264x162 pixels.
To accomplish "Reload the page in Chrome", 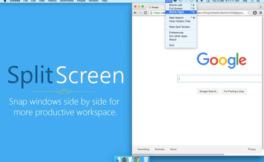I will click(145, 12).
